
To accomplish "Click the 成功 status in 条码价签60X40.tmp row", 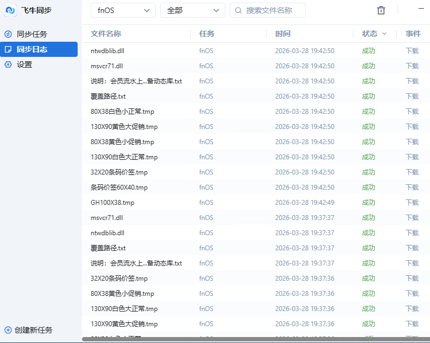I will [x=368, y=187].
